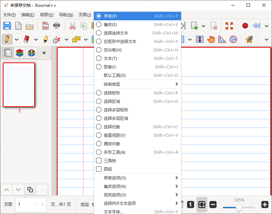The height and width of the screenshot is (214, 272).
Task: Open a file with the folder icon
Action: coord(30,26)
